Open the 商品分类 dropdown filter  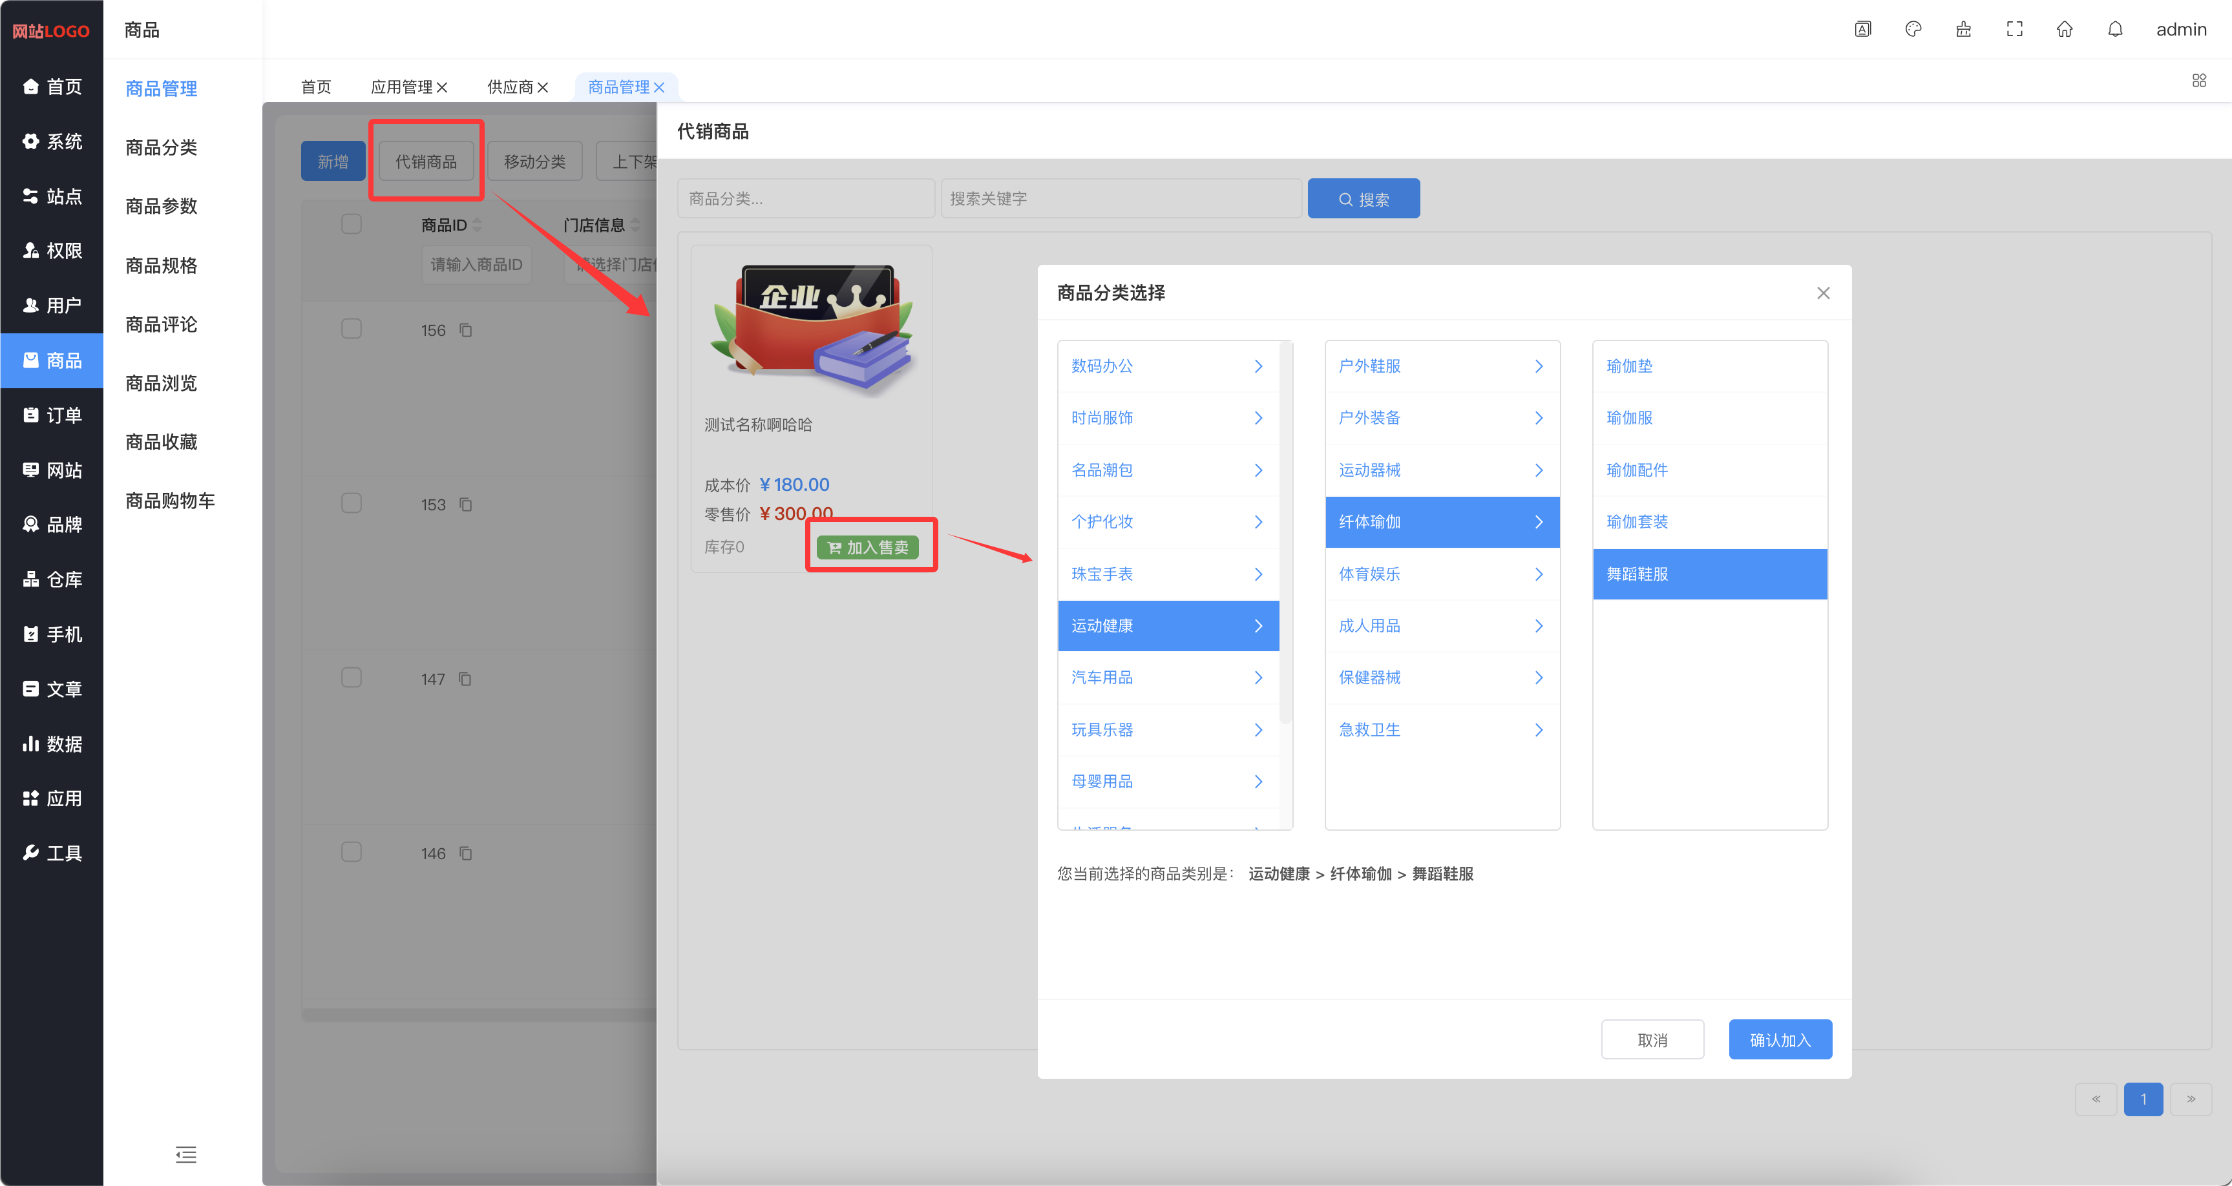805,198
